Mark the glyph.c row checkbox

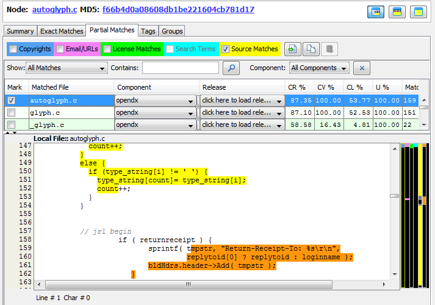[11, 113]
